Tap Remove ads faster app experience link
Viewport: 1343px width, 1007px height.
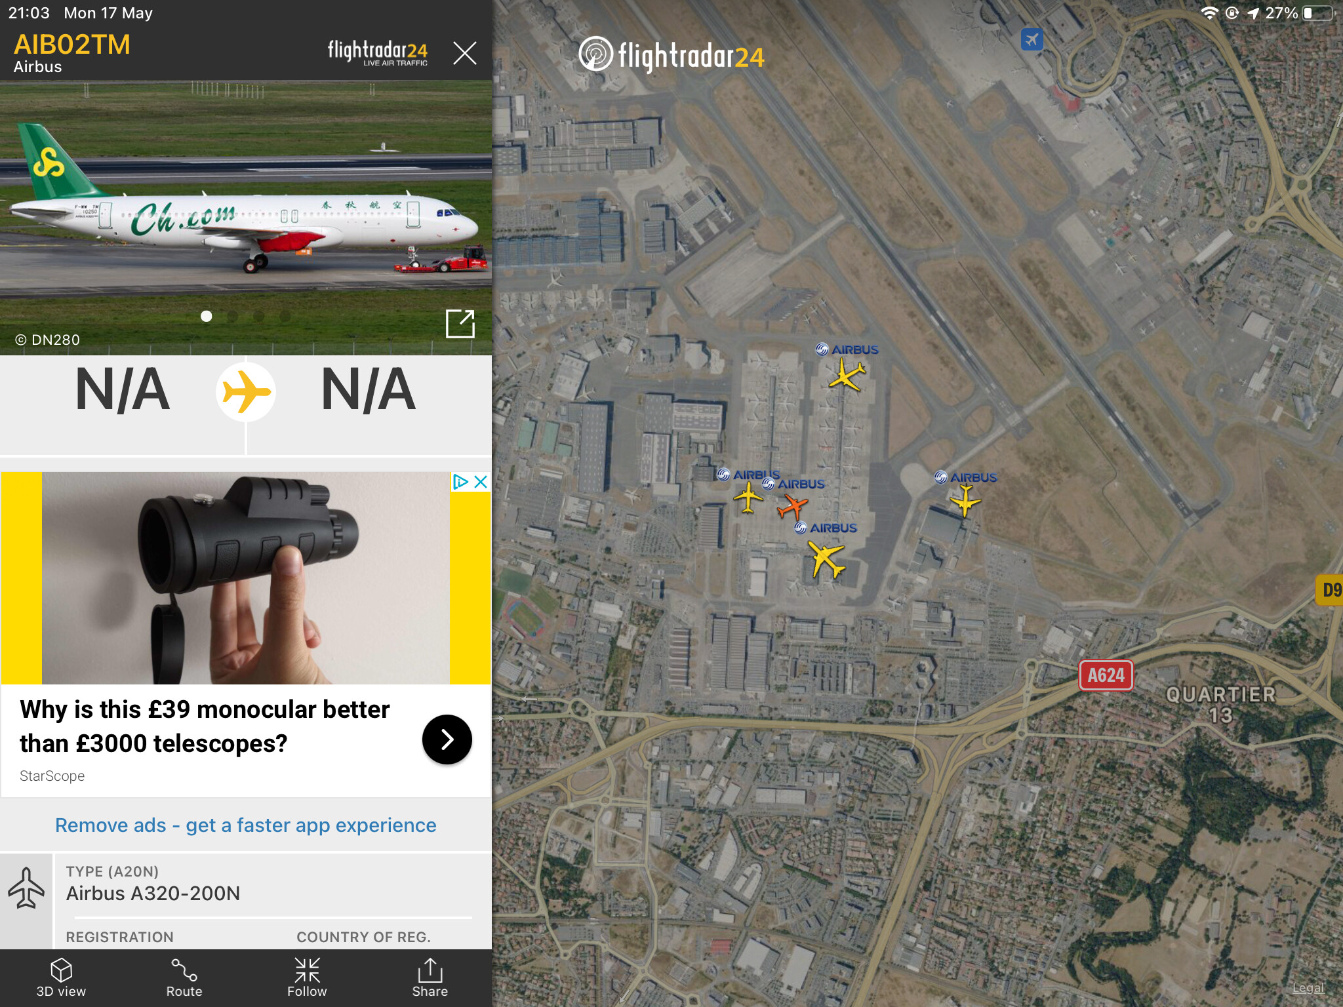pyautogui.click(x=246, y=825)
